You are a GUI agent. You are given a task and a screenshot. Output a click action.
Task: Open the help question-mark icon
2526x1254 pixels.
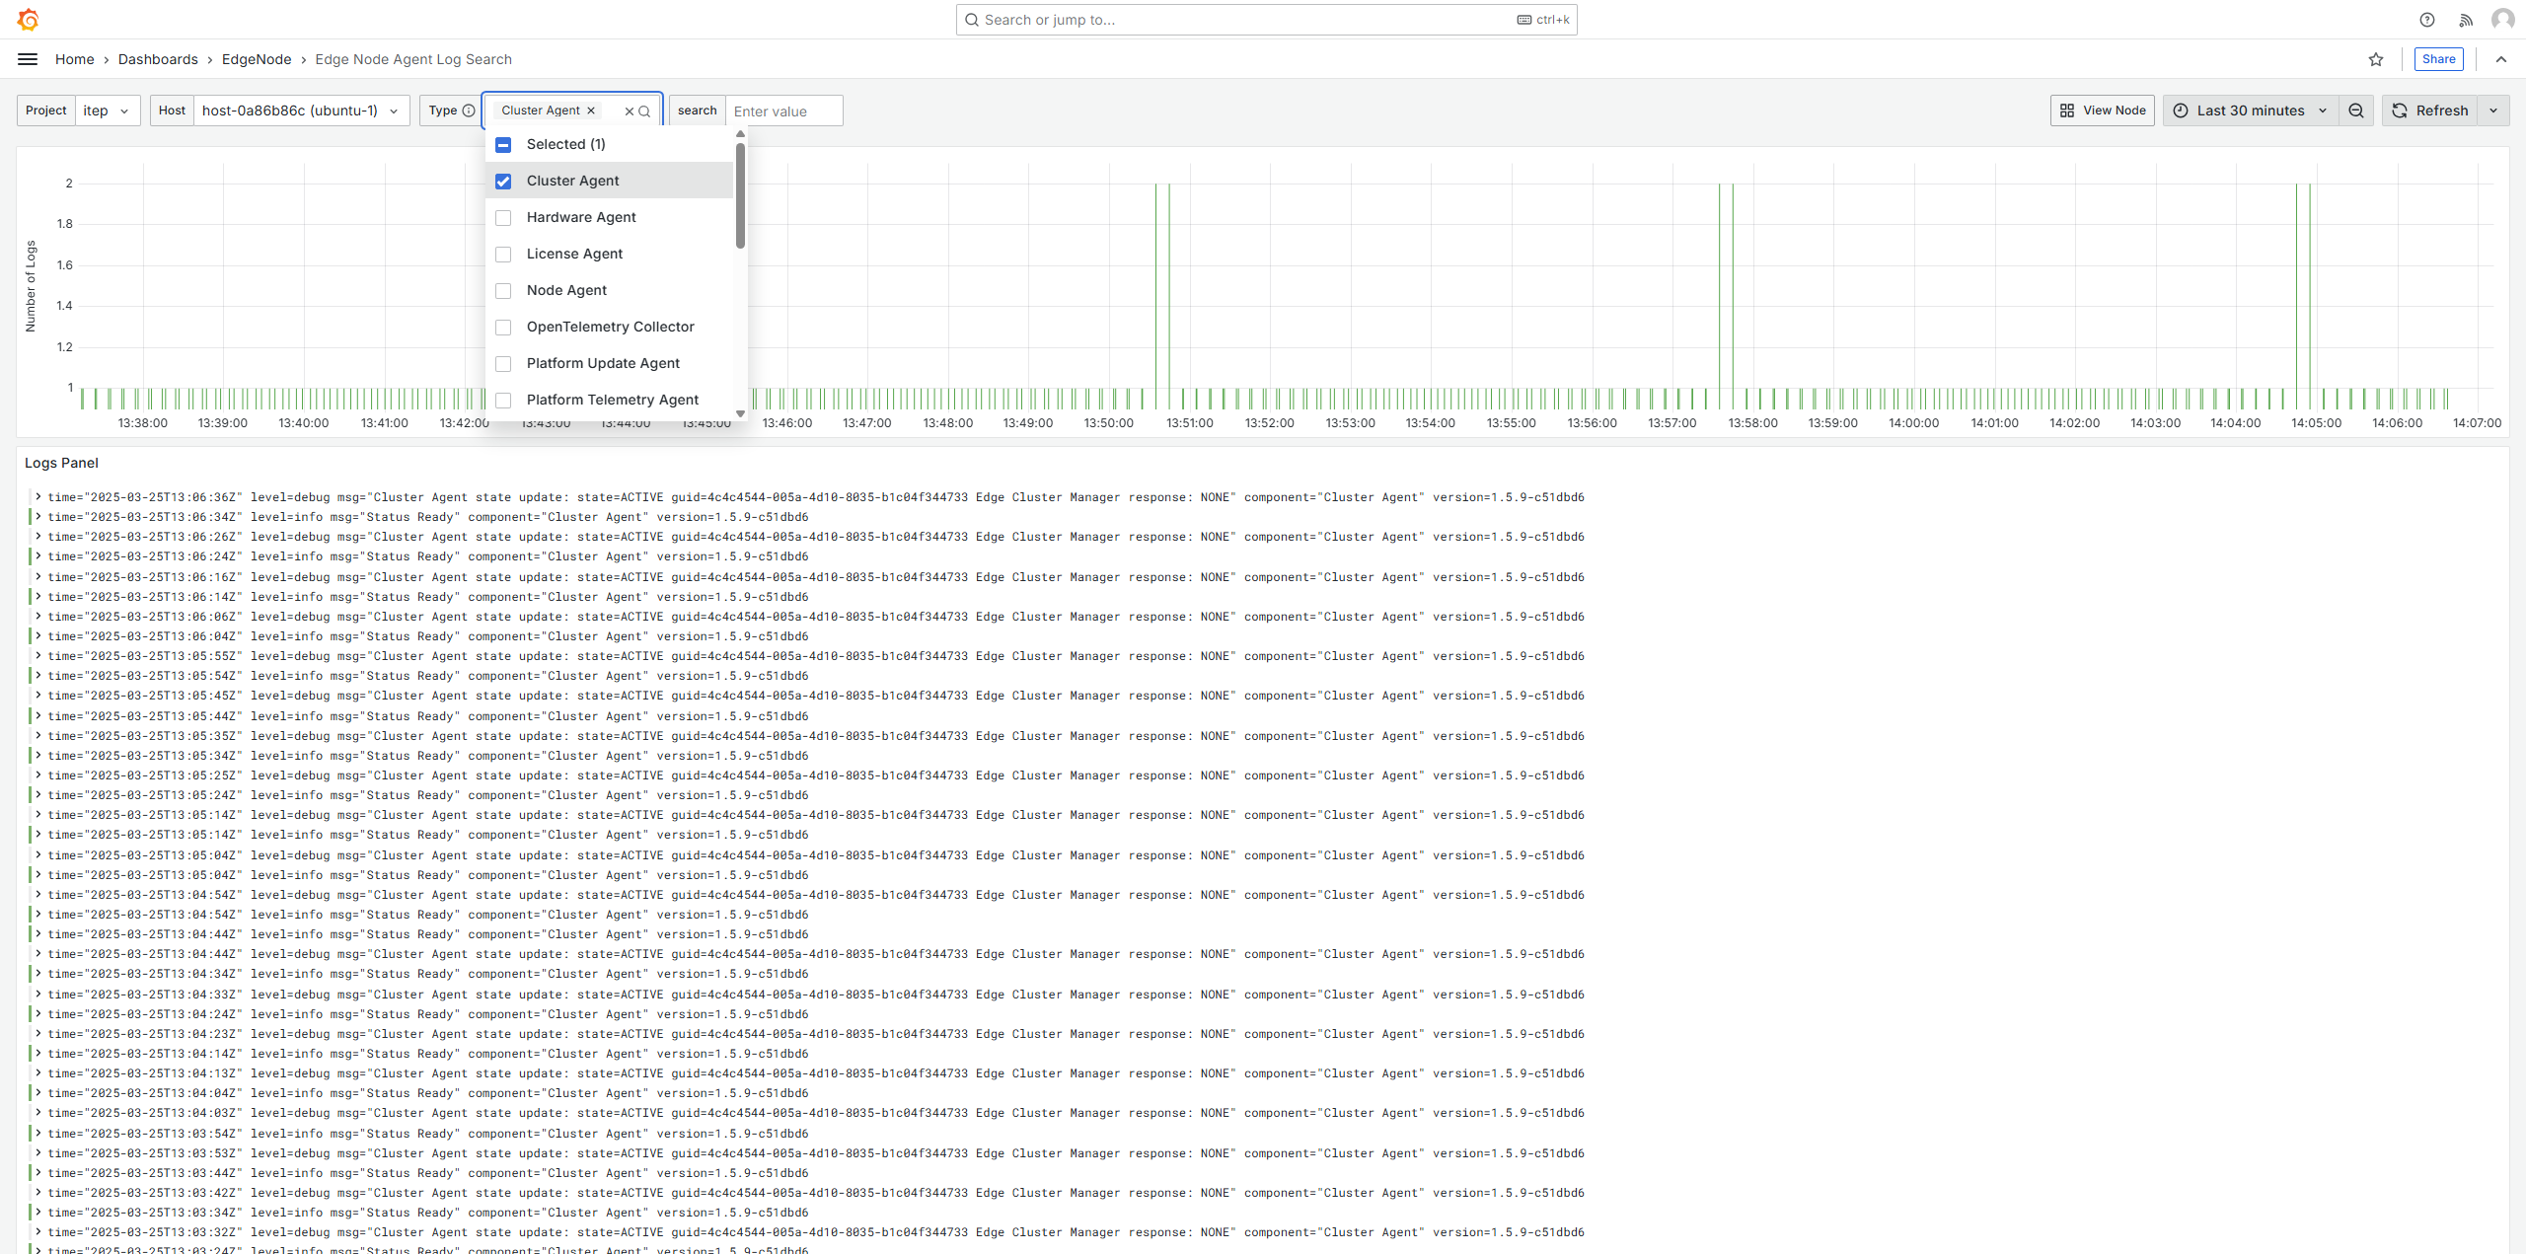(2427, 20)
